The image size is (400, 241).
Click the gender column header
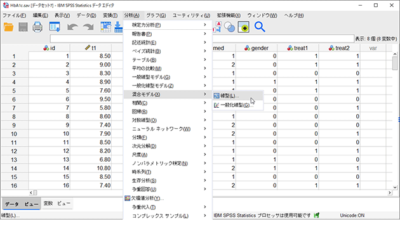[x=257, y=48]
